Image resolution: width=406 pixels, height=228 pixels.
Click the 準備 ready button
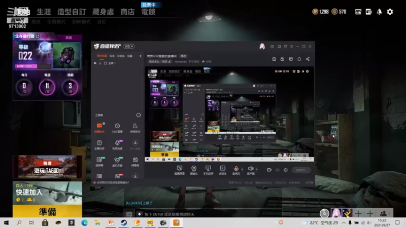click(x=47, y=211)
